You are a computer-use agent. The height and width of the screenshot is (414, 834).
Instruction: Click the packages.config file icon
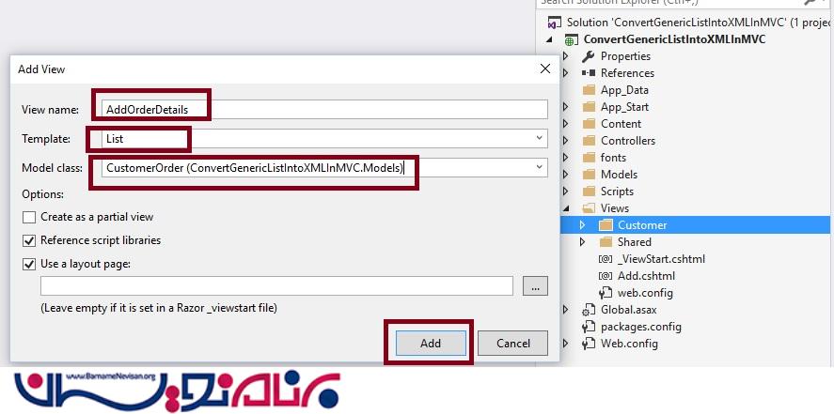pos(589,327)
